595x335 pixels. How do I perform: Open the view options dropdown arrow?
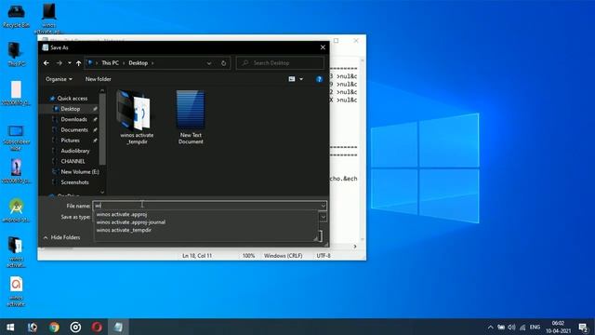click(301, 79)
